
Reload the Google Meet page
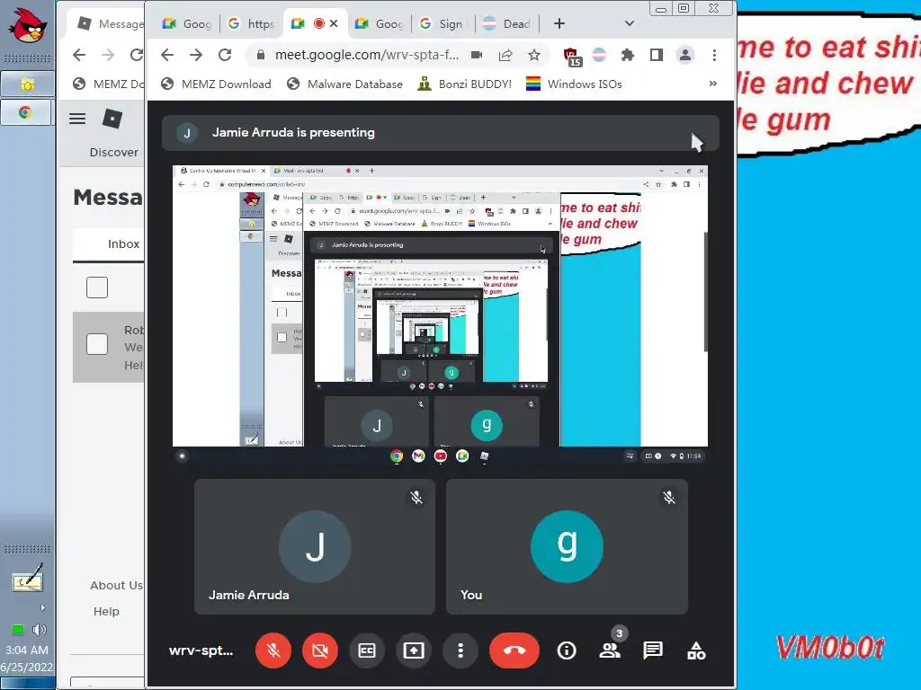point(224,55)
